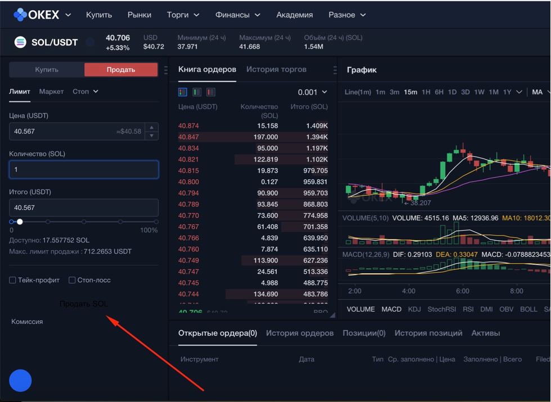Open the История позиций tab
This screenshot has width=551, height=402.
click(428, 333)
